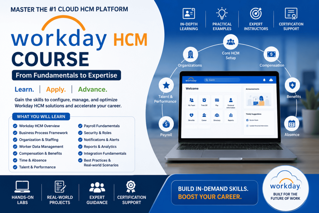This screenshot has width=319, height=213.
Task: Open Career tile on laptop screen
Action: [x=204, y=117]
